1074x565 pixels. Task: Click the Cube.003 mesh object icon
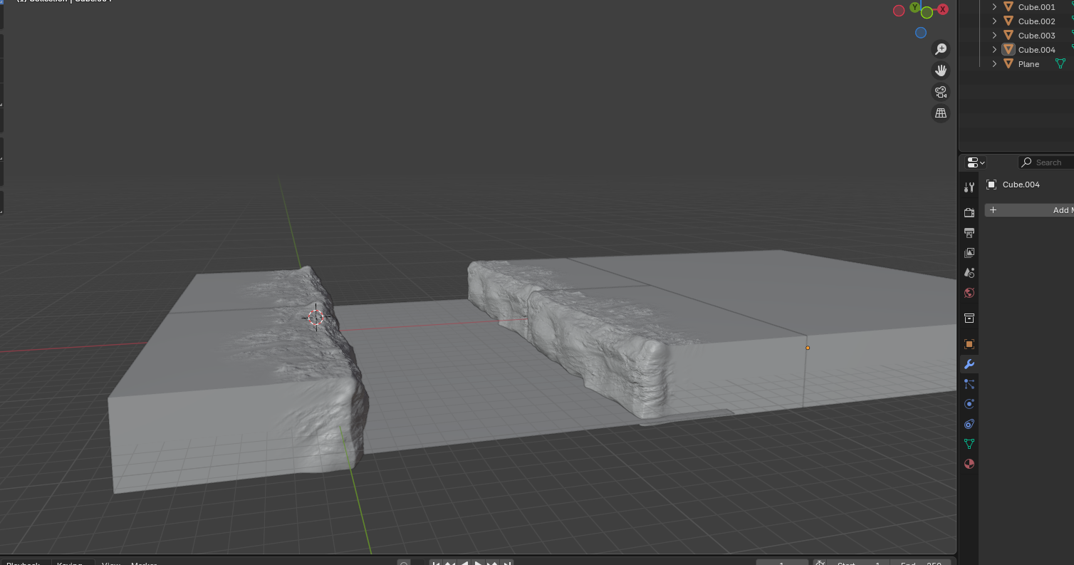pos(1008,36)
